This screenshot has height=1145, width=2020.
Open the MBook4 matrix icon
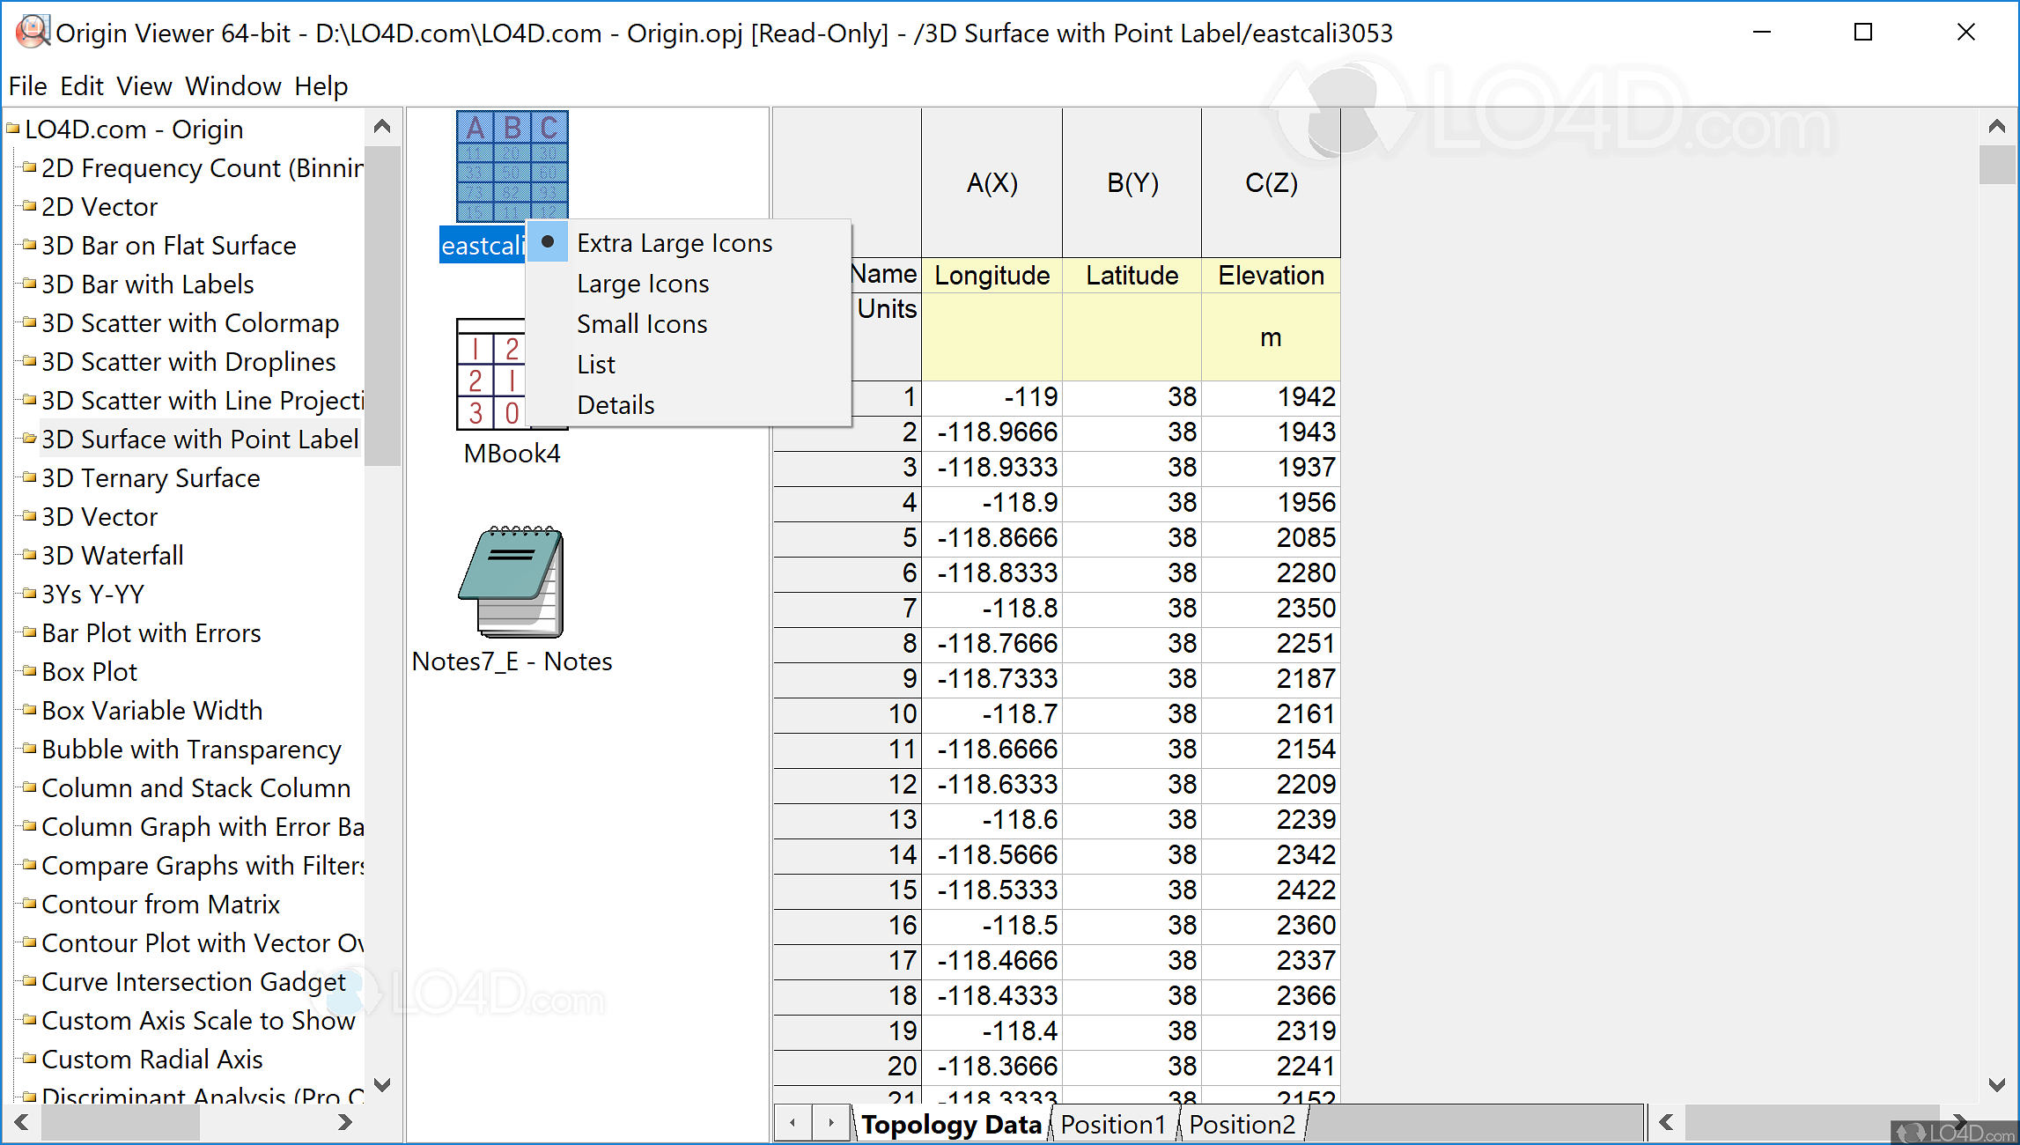[x=490, y=374]
